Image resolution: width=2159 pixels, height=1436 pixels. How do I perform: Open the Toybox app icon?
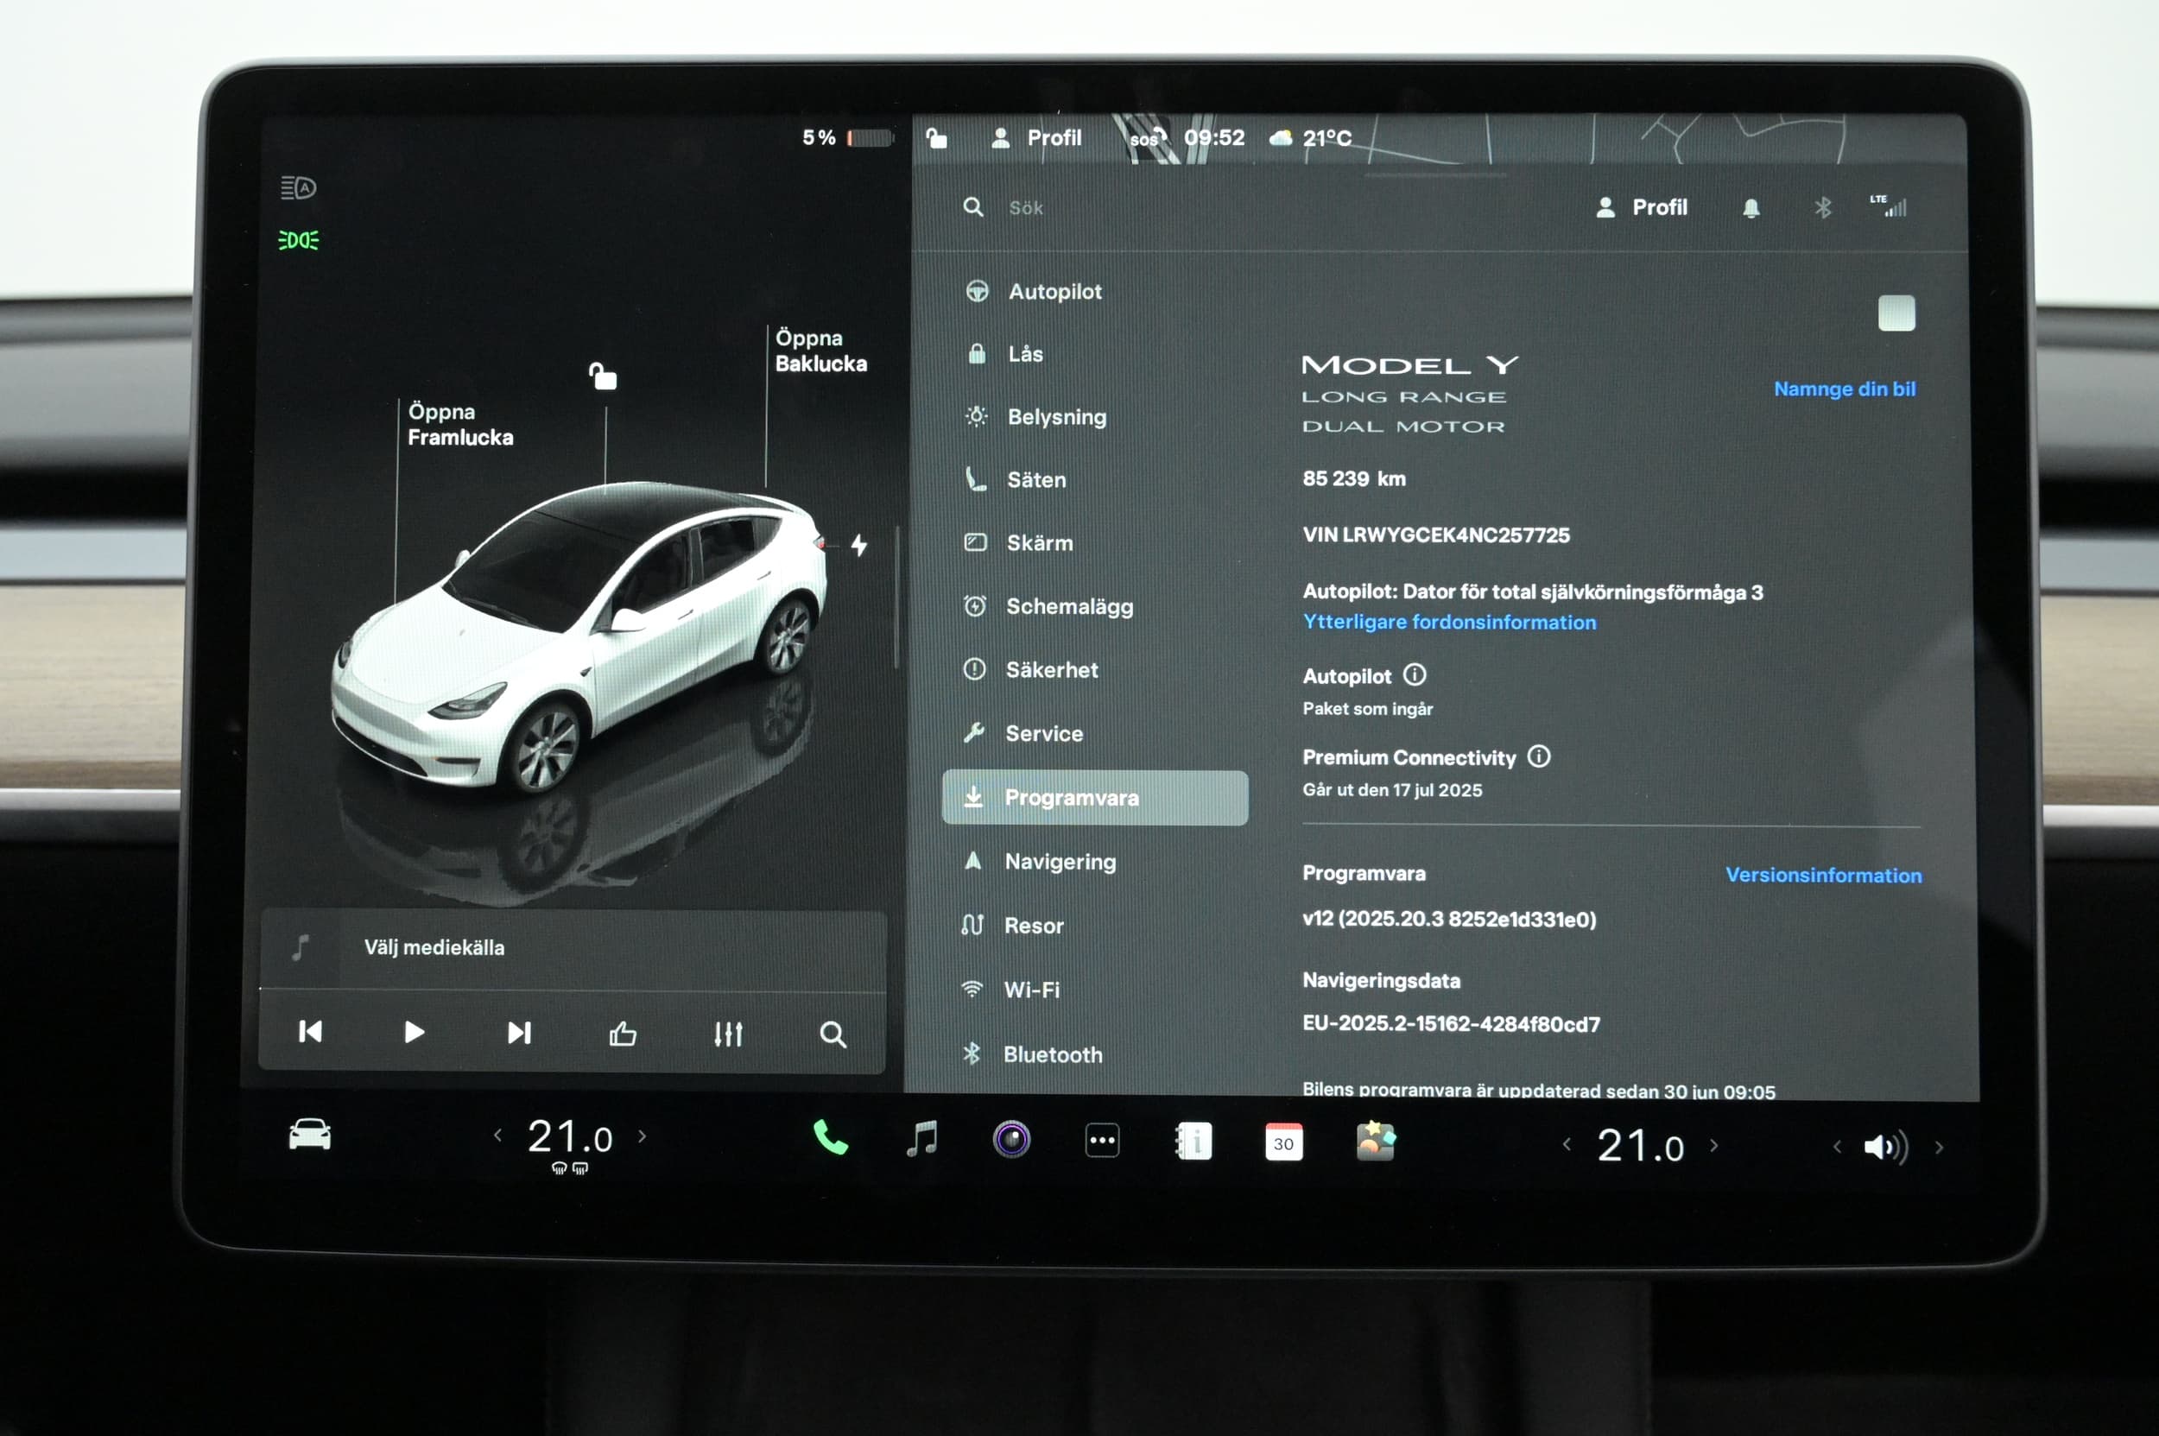[1375, 1142]
